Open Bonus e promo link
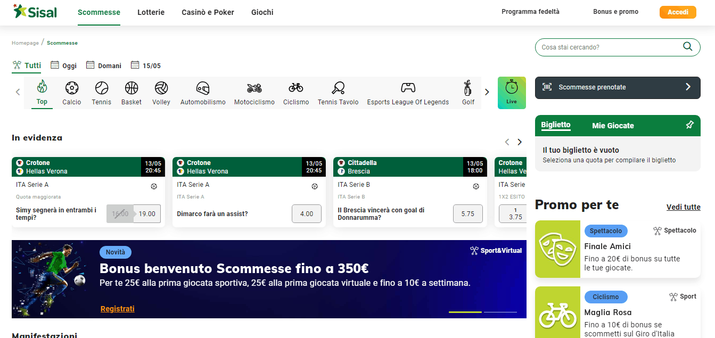The height and width of the screenshot is (338, 715). 615,12
